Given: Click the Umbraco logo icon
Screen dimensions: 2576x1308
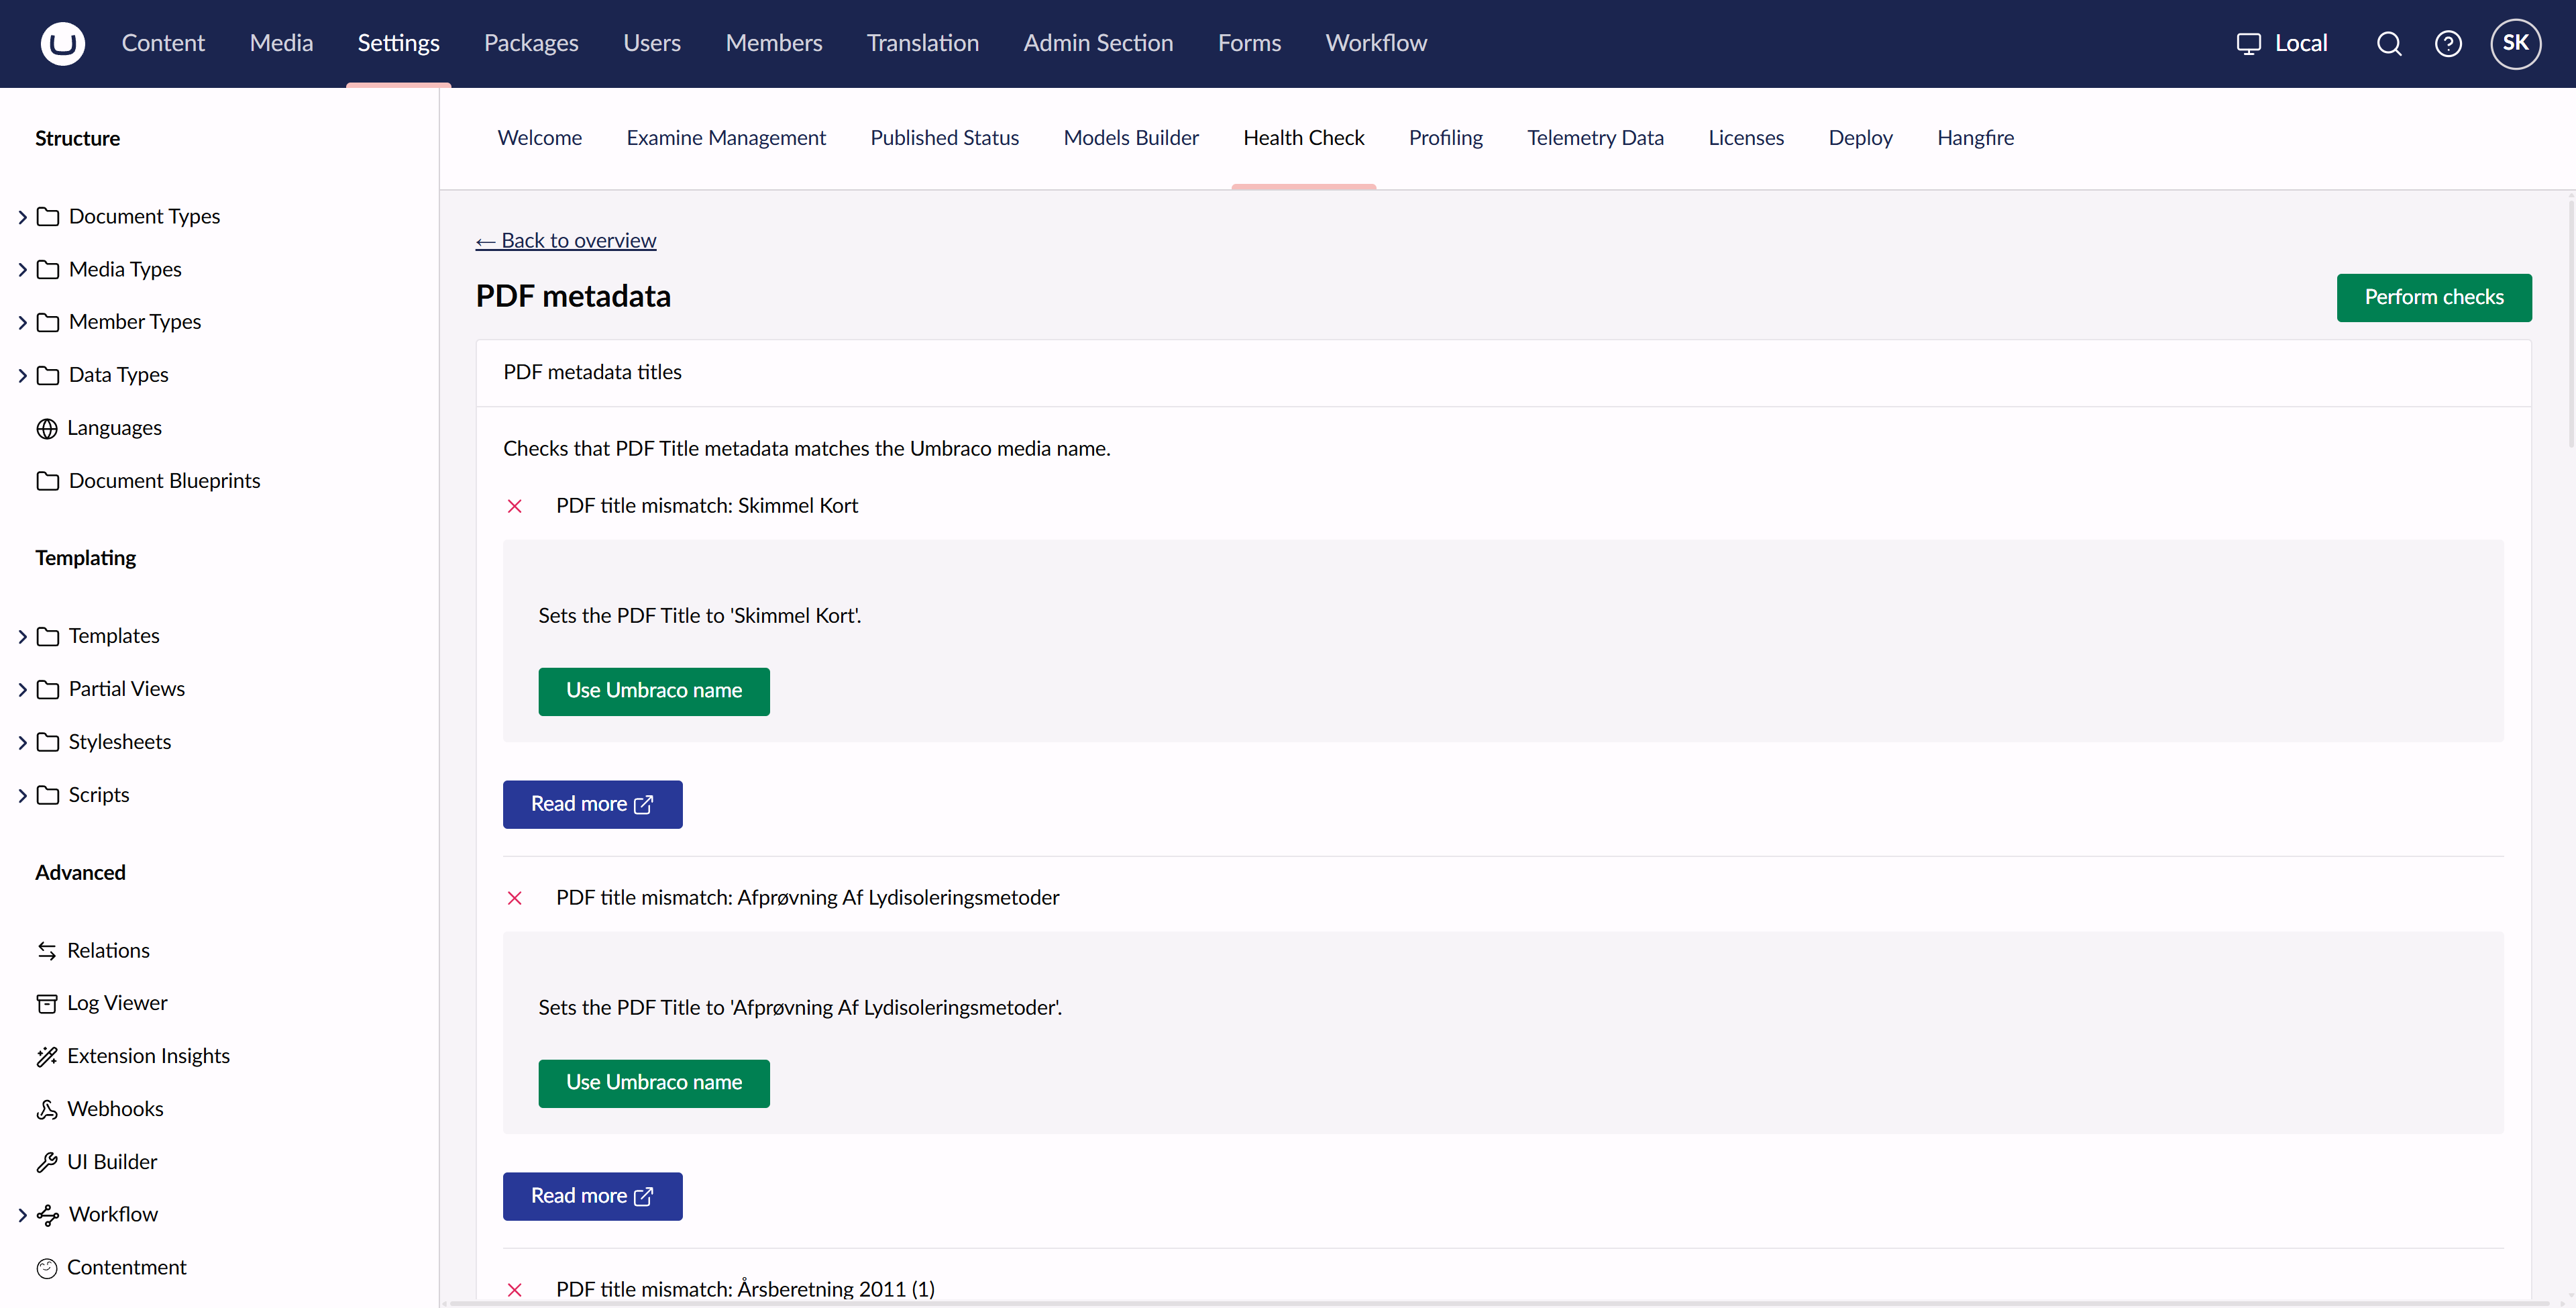Looking at the screenshot, I should [x=62, y=43].
